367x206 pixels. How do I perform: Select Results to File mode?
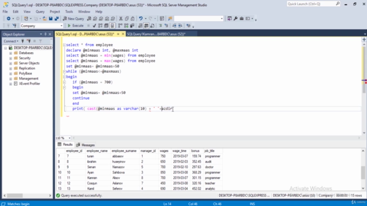152,26
